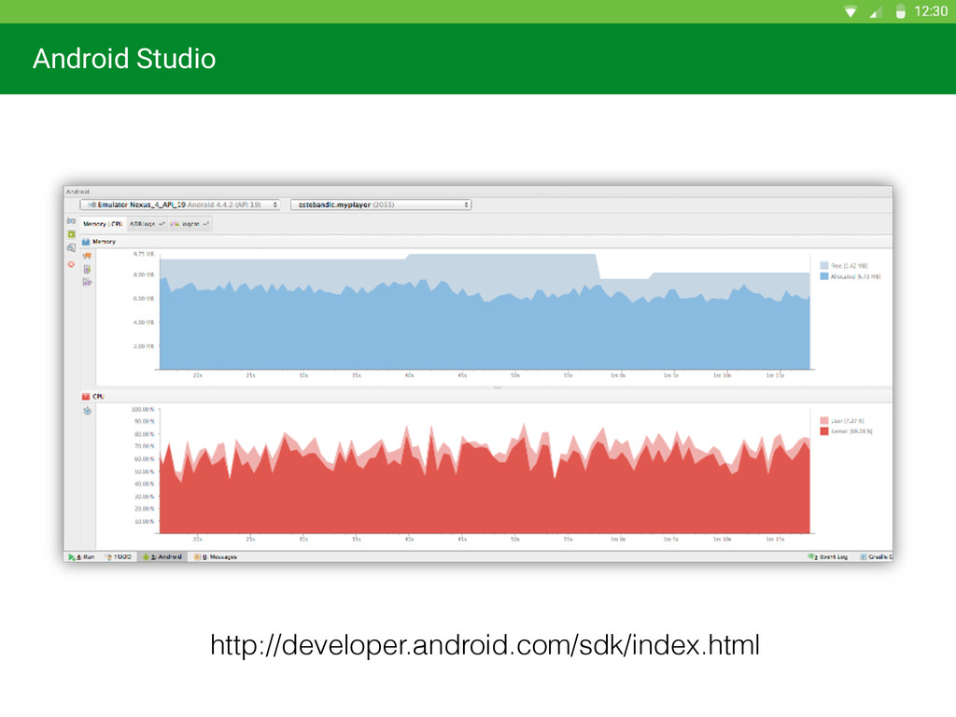Switch to the ADB logs tab

point(147,224)
